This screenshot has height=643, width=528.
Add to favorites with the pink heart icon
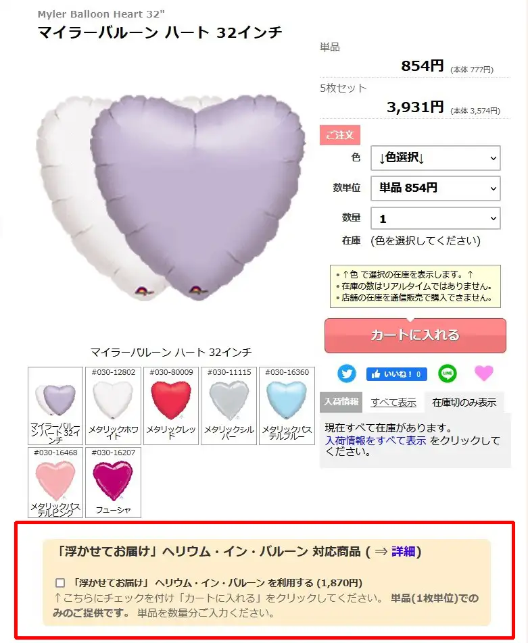click(483, 373)
